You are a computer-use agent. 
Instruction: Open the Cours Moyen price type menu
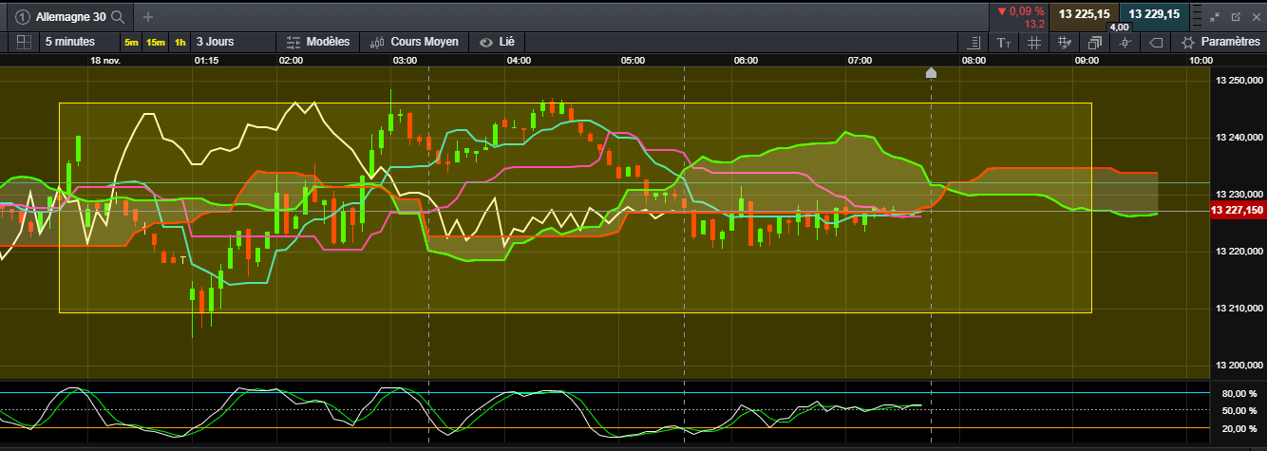click(414, 42)
